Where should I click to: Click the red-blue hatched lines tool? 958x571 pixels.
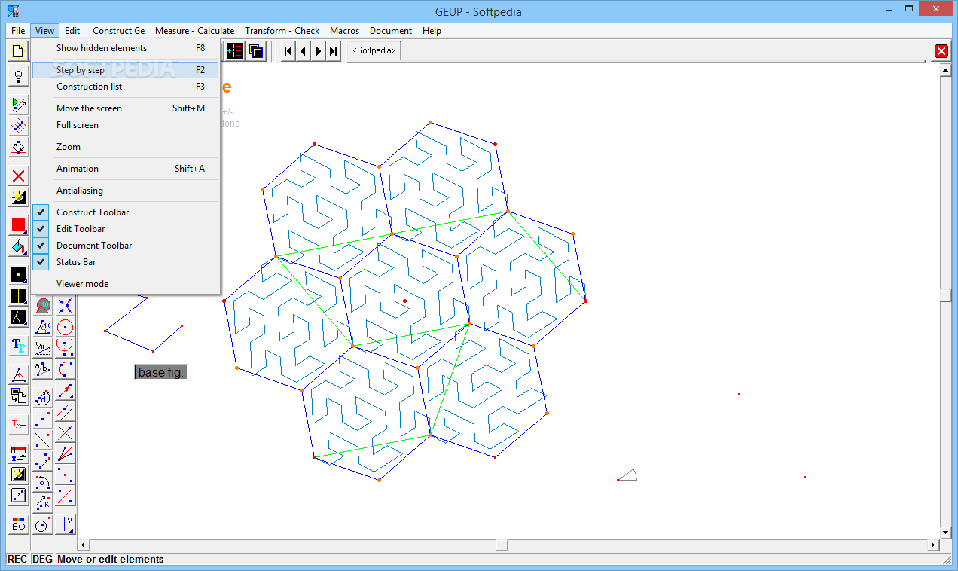pos(19,125)
